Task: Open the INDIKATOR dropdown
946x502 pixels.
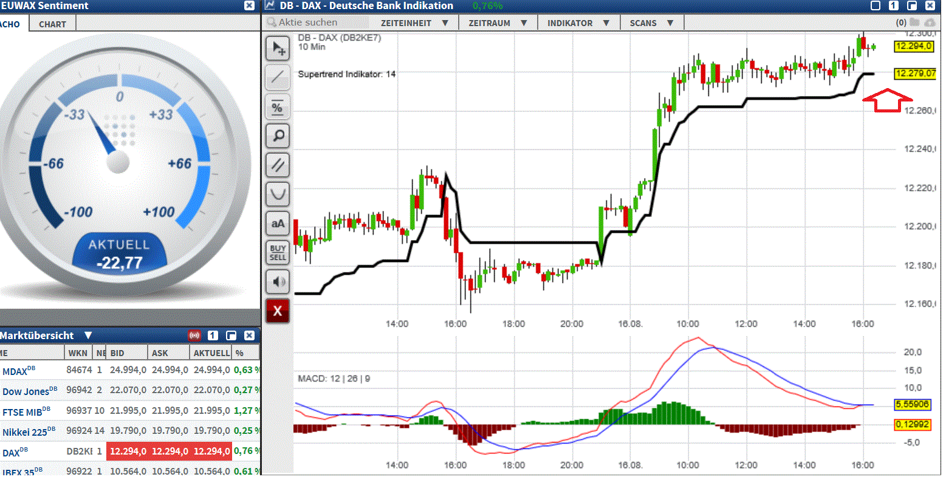Action: pyautogui.click(x=578, y=22)
